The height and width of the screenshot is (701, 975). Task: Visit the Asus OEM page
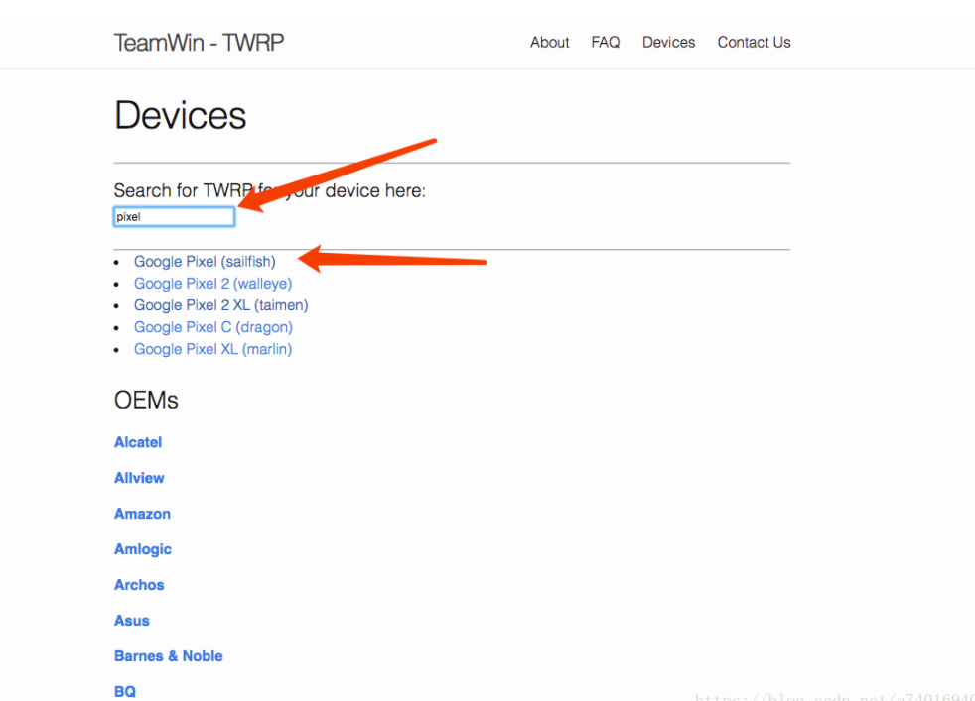(x=132, y=621)
